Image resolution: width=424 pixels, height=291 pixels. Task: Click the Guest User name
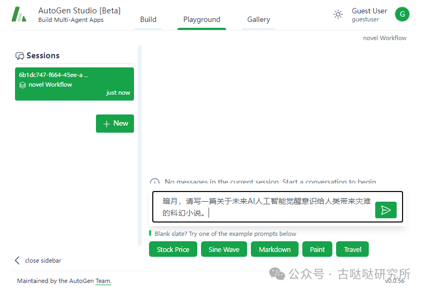click(369, 11)
